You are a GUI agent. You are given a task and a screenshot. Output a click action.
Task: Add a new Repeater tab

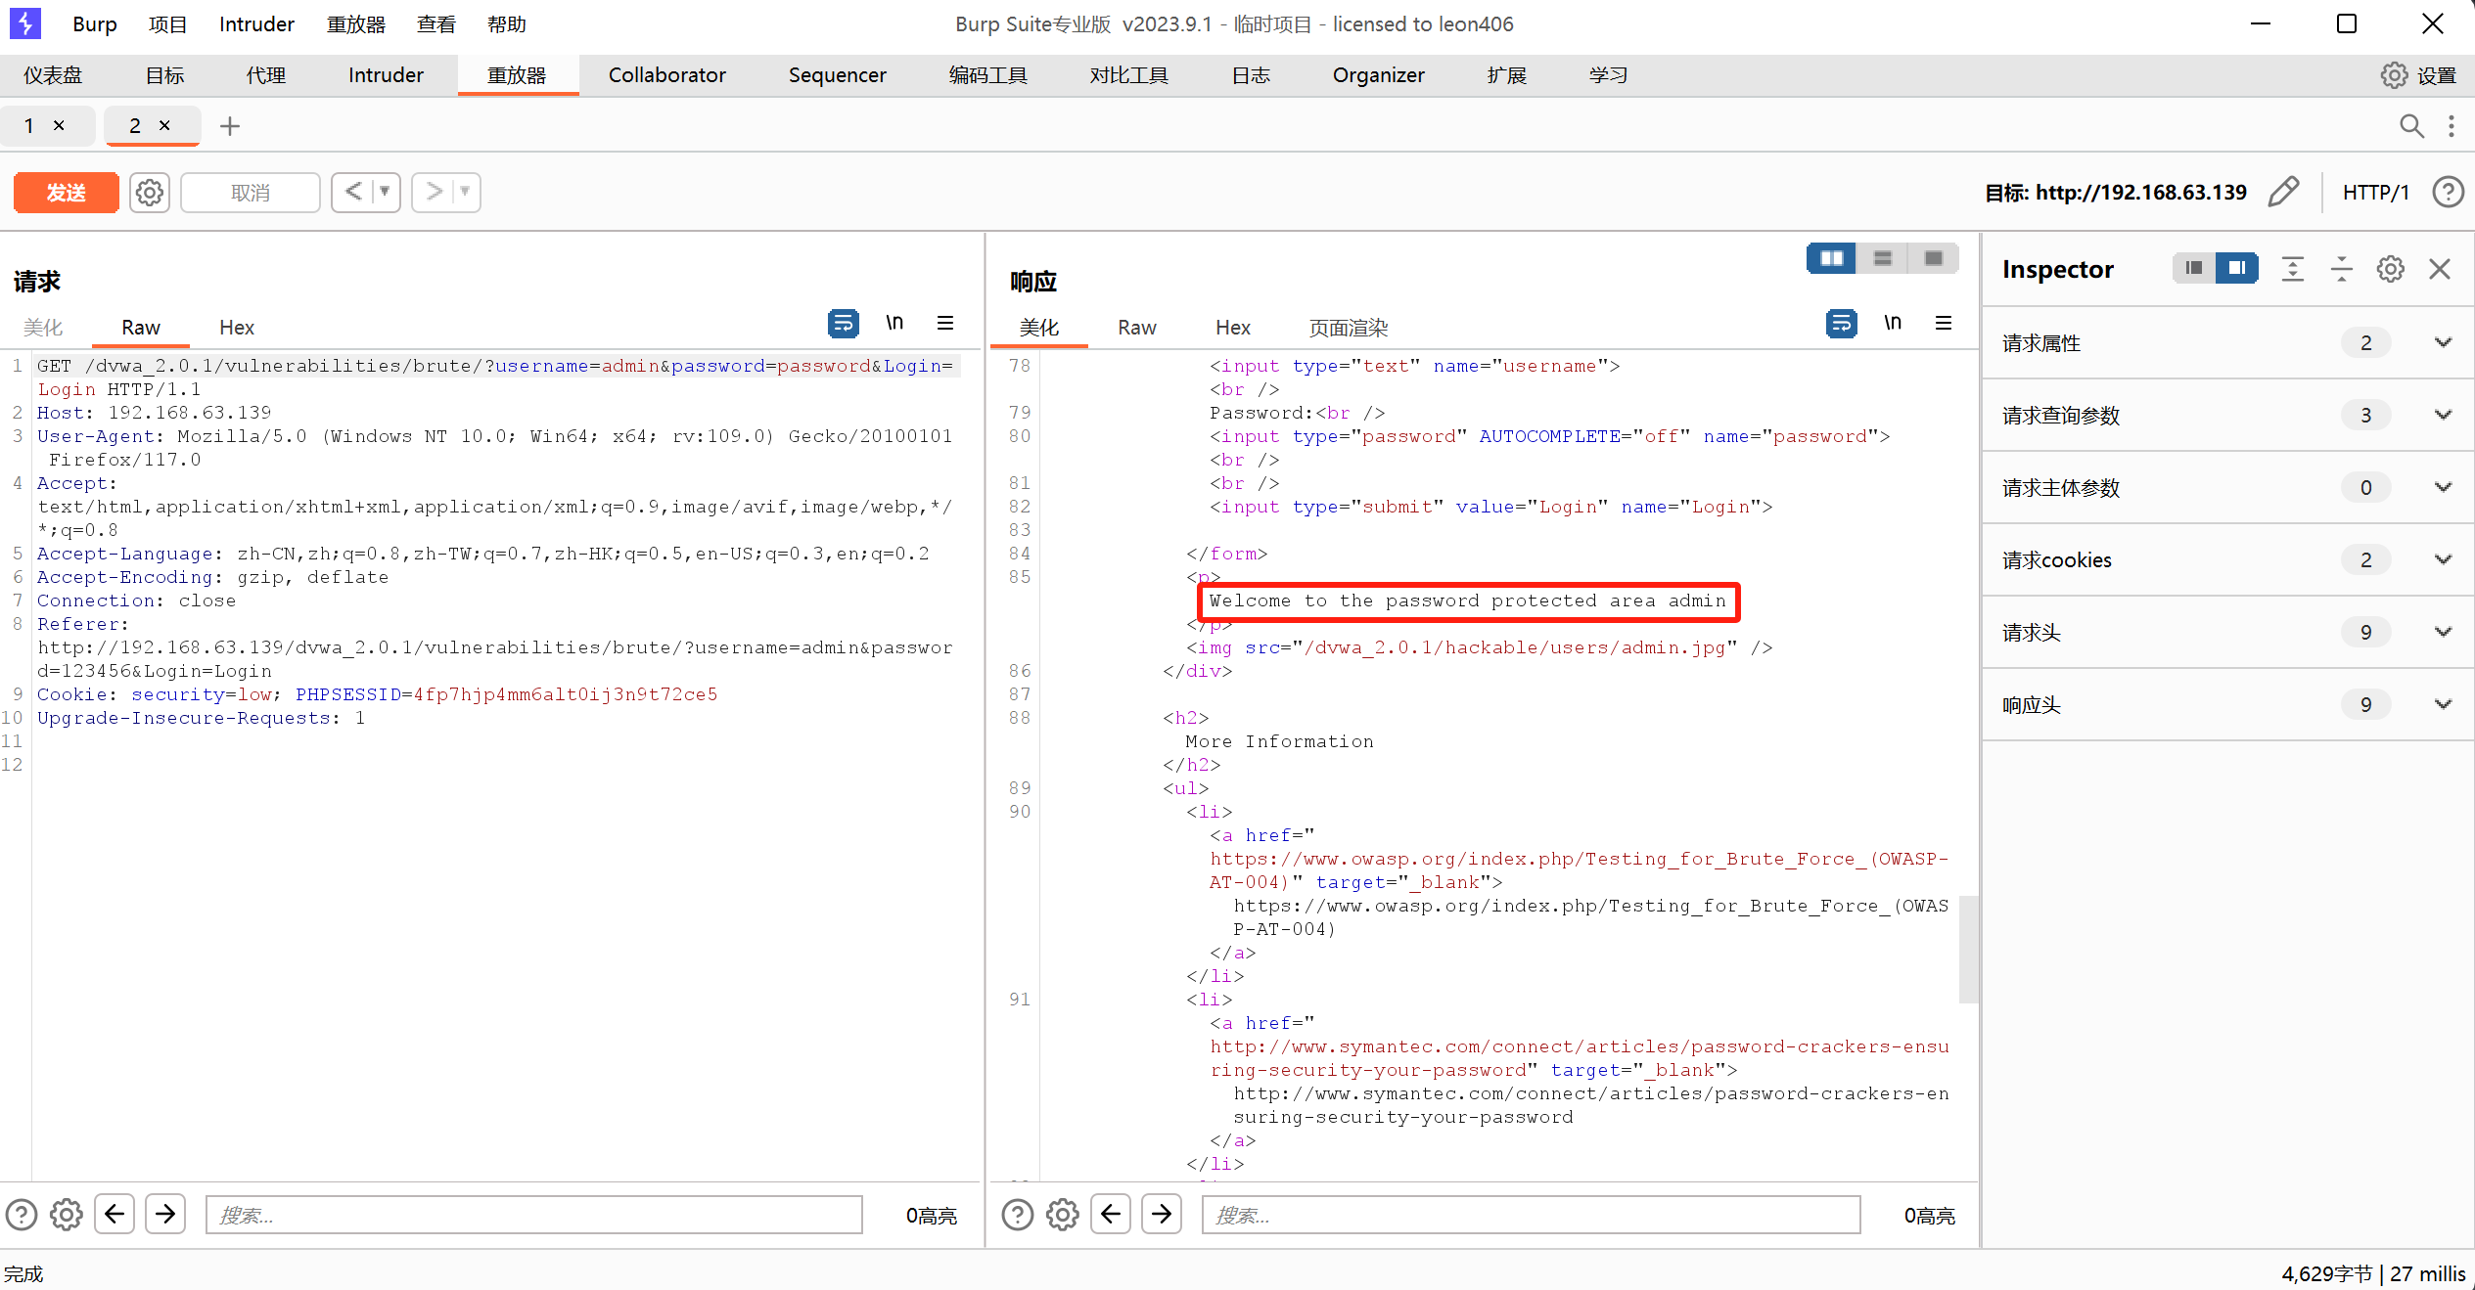pos(230,126)
